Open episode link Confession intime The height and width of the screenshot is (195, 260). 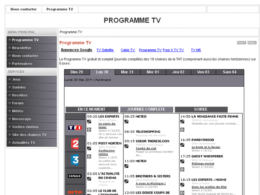coord(107,152)
